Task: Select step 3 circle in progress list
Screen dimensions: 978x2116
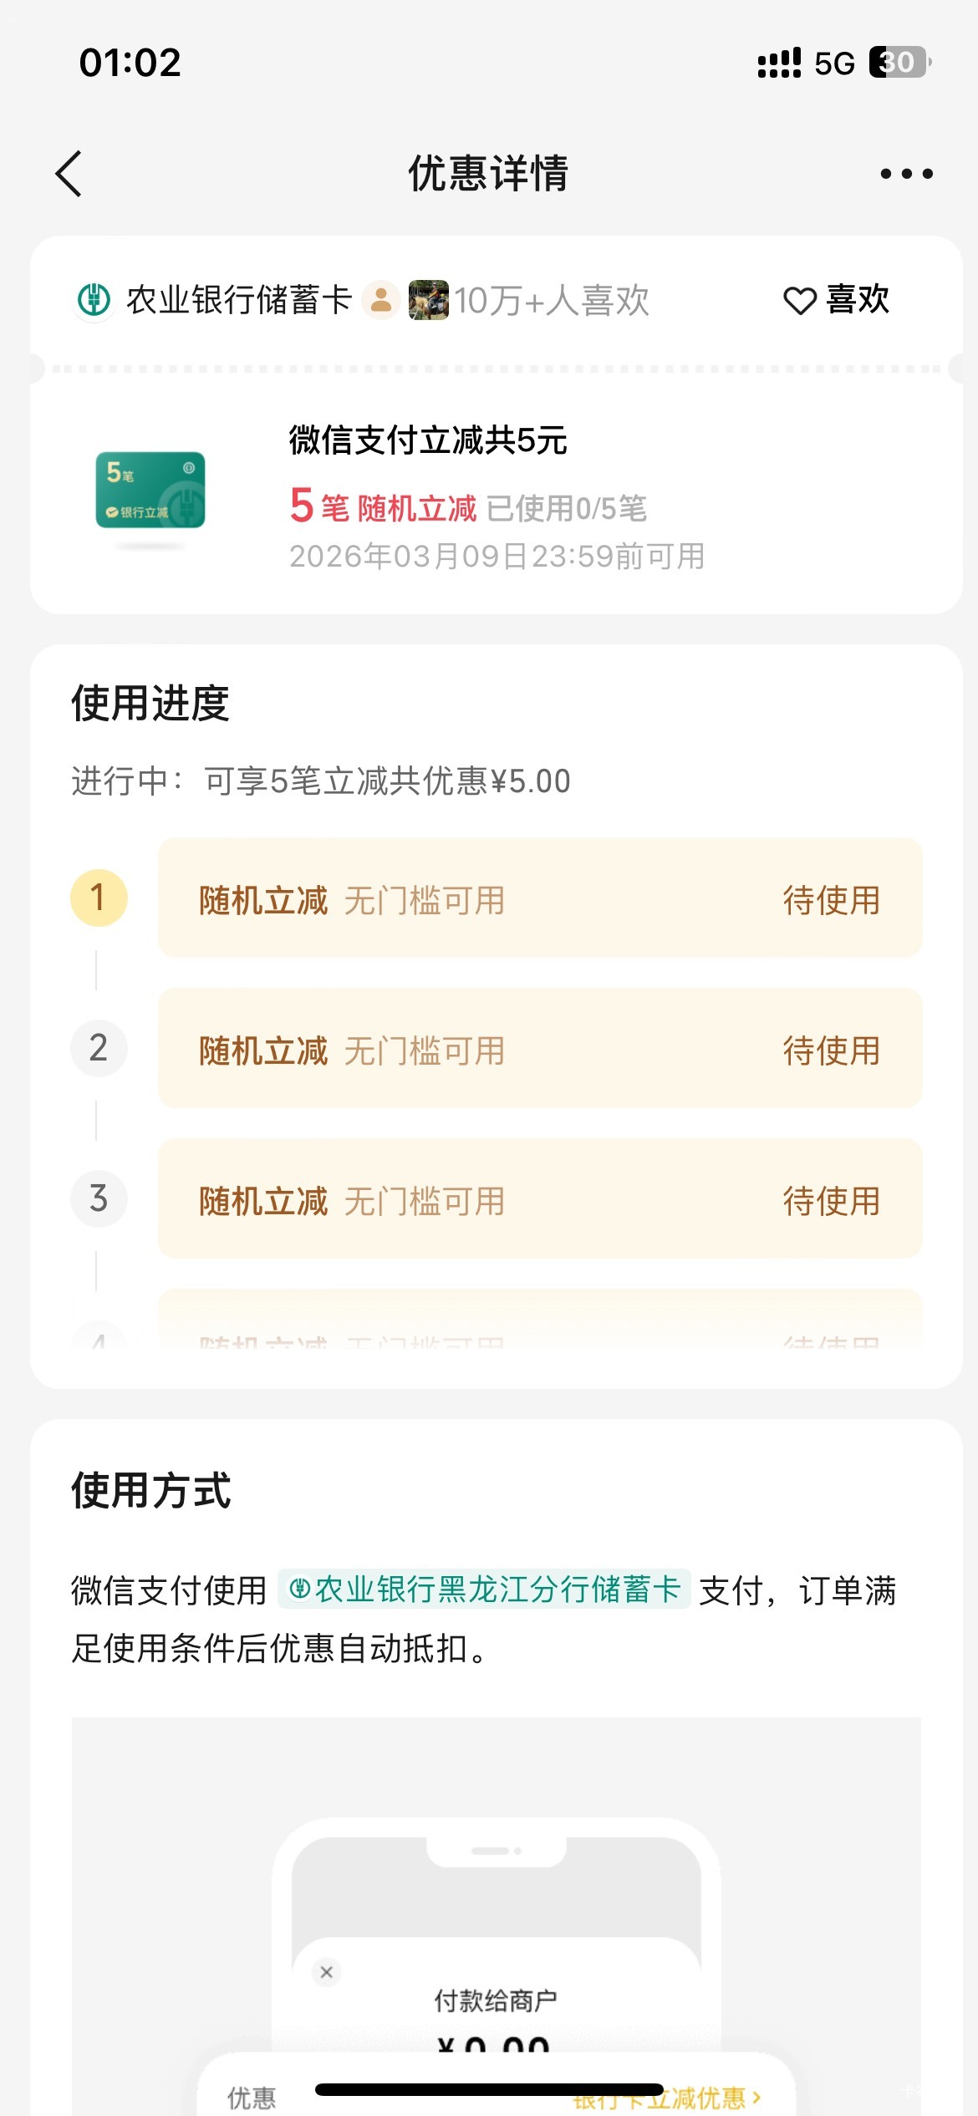Action: click(x=99, y=1199)
